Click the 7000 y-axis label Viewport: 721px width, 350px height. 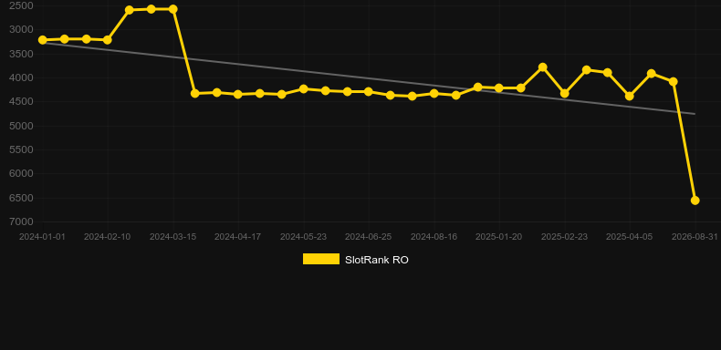coord(21,221)
